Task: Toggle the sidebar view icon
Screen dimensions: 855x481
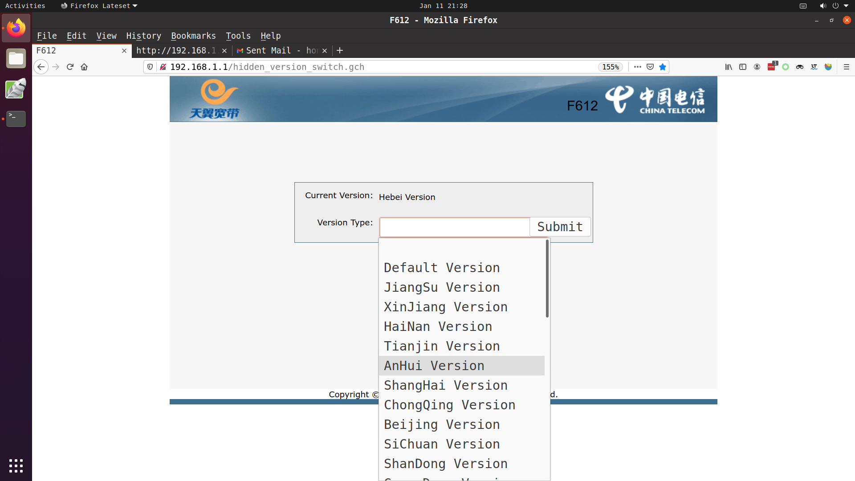Action: [743, 67]
